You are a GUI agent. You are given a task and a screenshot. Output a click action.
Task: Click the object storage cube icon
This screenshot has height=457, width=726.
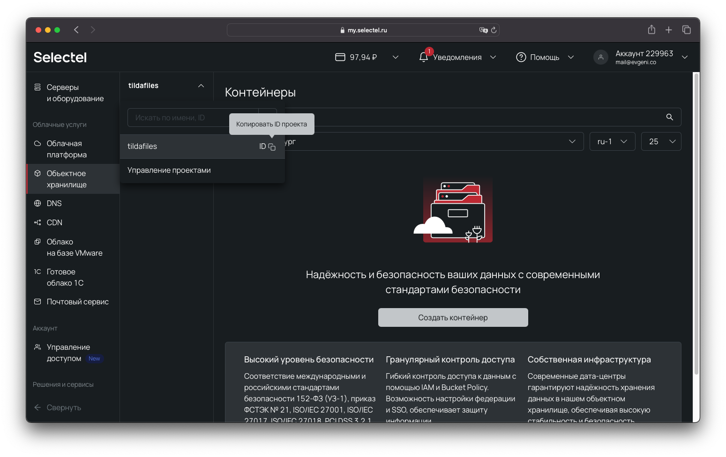(37, 173)
